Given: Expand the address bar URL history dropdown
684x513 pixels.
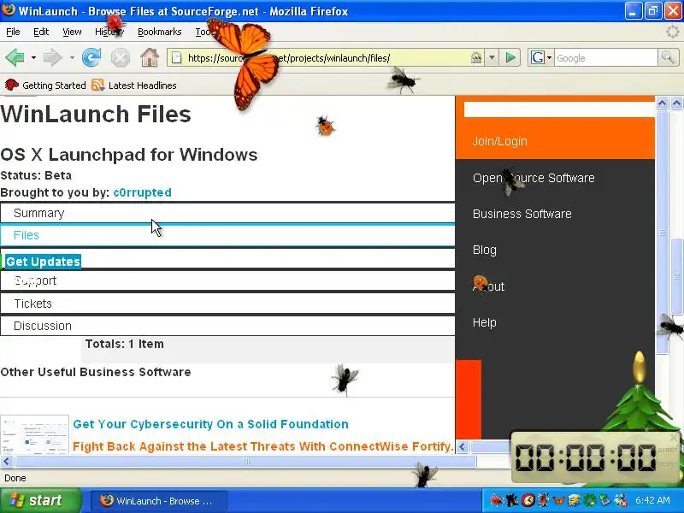Looking at the screenshot, I should click(x=492, y=57).
